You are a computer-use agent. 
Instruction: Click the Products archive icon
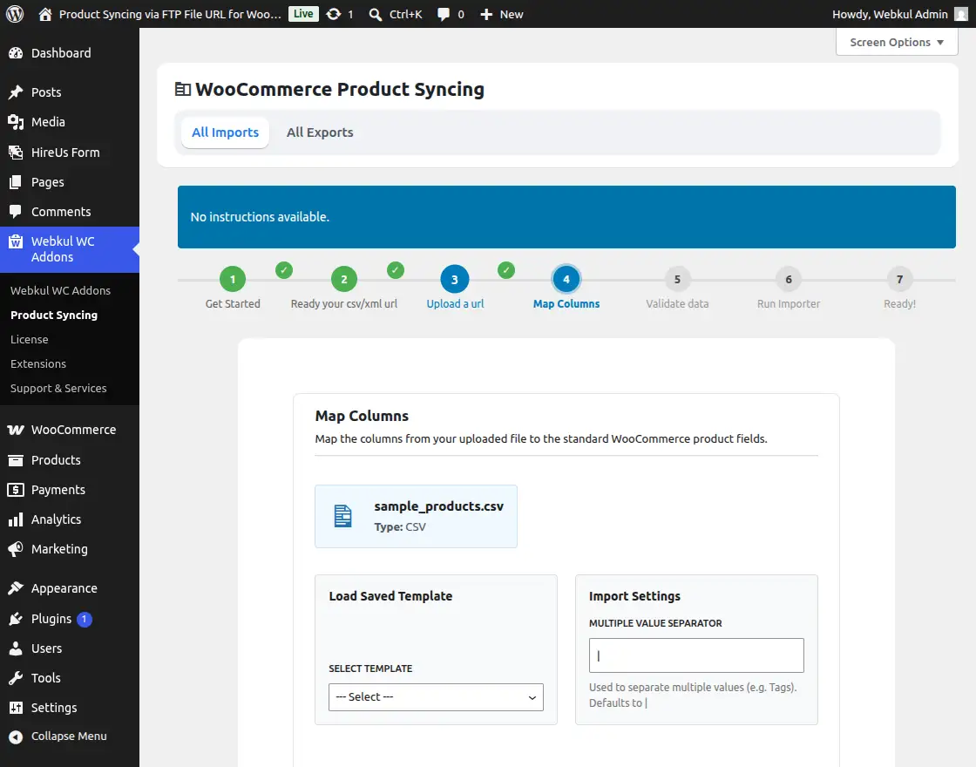coord(16,460)
